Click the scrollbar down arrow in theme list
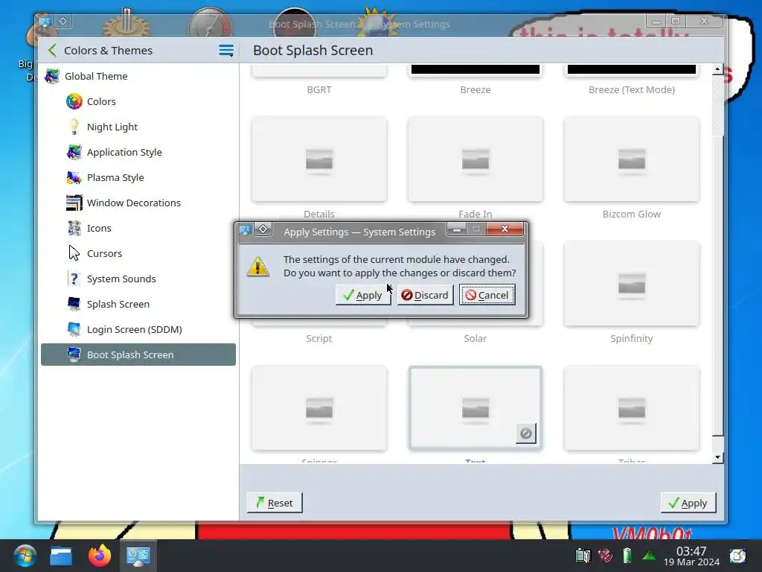 click(717, 457)
